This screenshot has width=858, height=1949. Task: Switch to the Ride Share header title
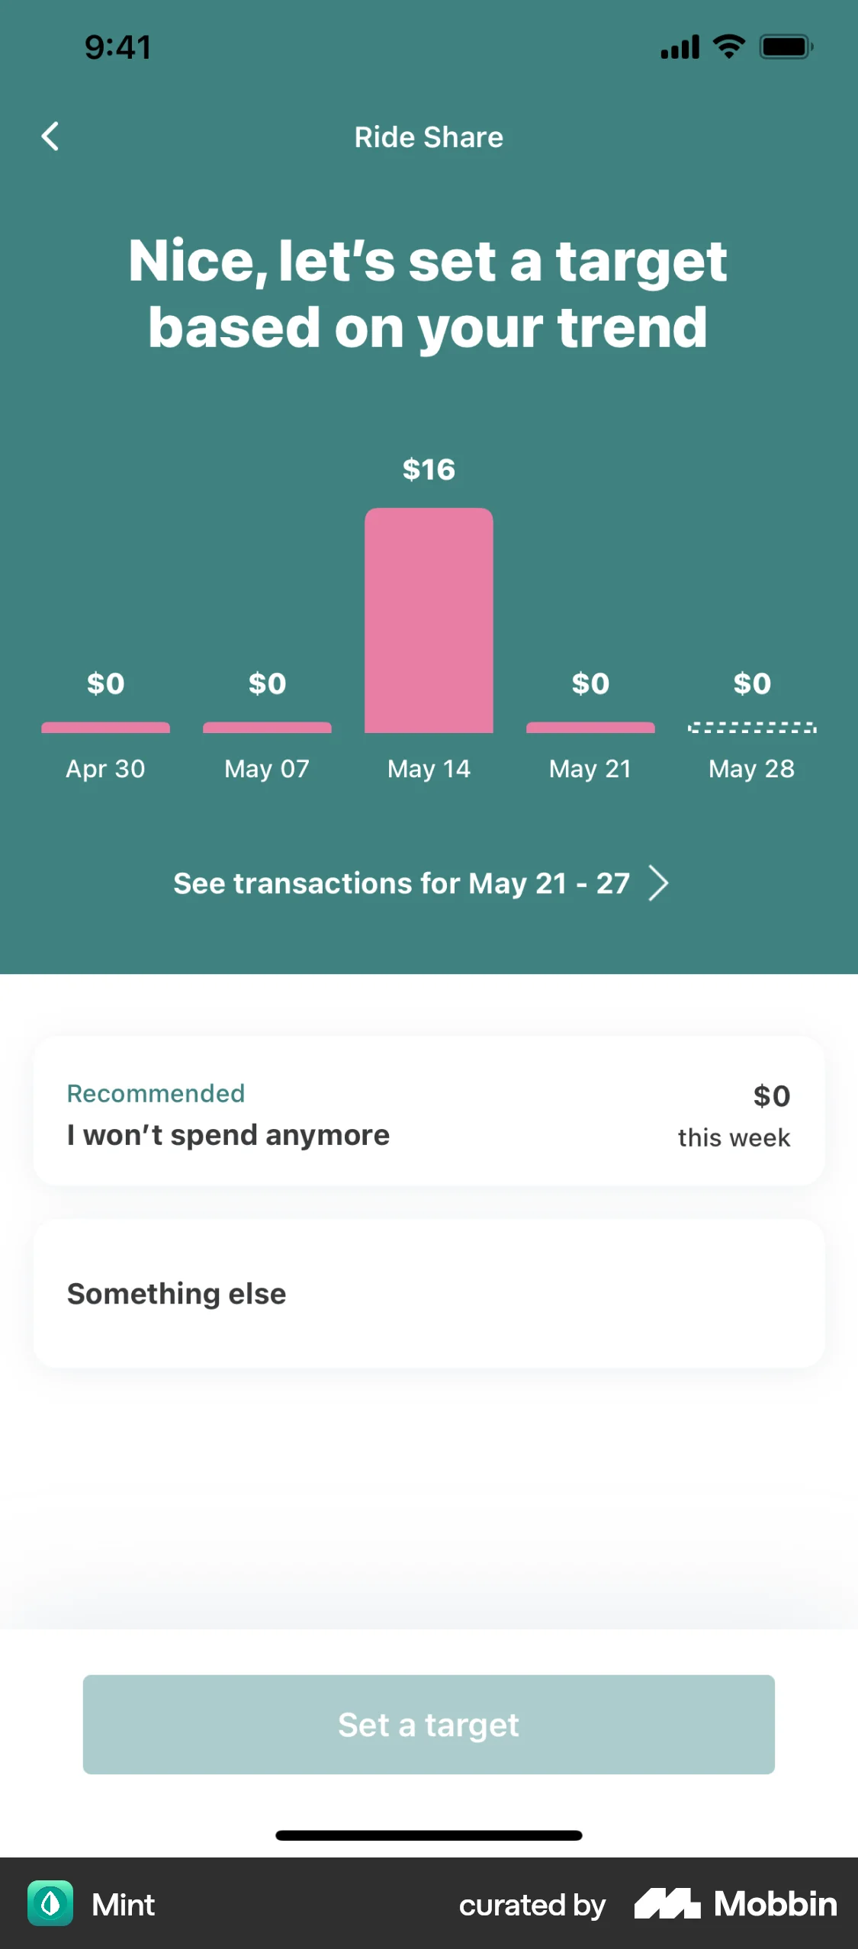click(429, 137)
